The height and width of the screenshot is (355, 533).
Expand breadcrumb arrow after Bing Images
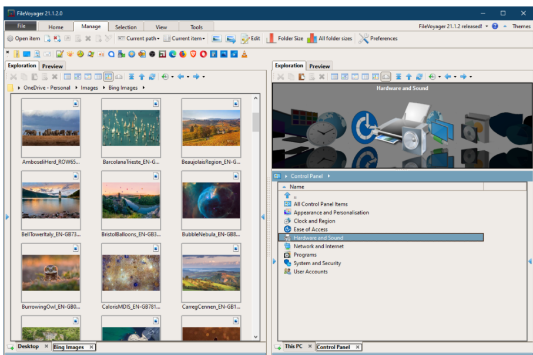tap(142, 88)
